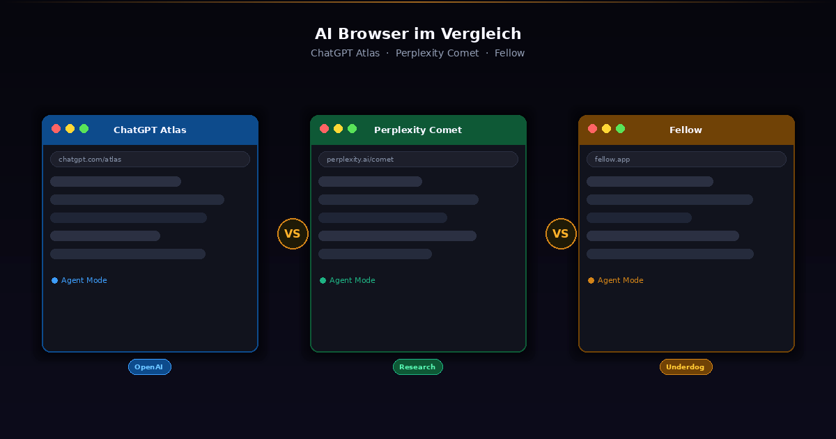Click the OpenAI badge under ChatGPT Atlas
This screenshot has width=836, height=439.
pos(149,367)
